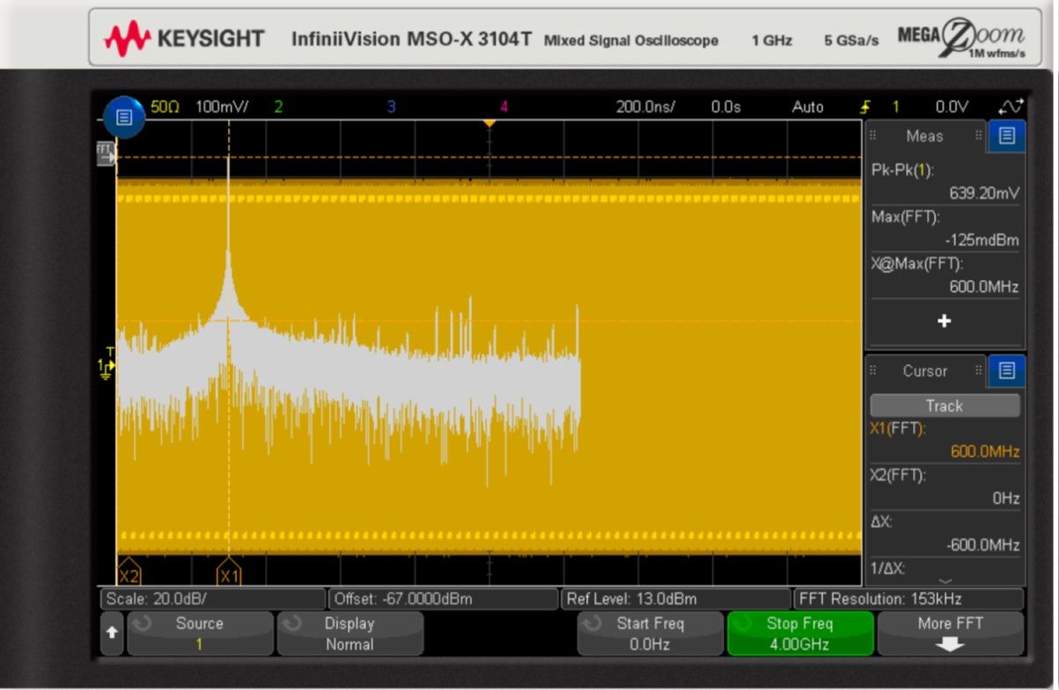Screen dimensions: 1059x690
Task: Open the Meas panel menu icon
Action: pos(1007,136)
